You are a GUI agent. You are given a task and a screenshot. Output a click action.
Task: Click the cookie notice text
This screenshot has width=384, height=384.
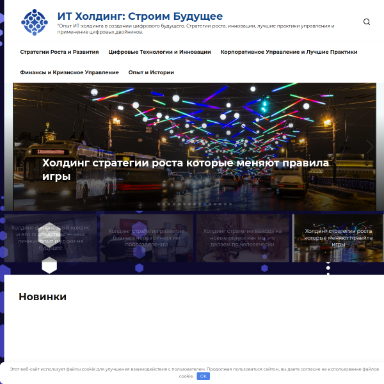(194, 372)
